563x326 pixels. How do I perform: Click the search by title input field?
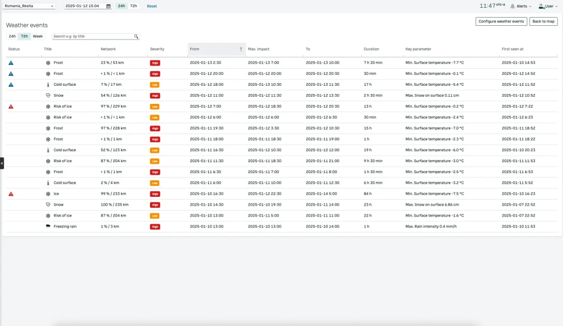(92, 36)
